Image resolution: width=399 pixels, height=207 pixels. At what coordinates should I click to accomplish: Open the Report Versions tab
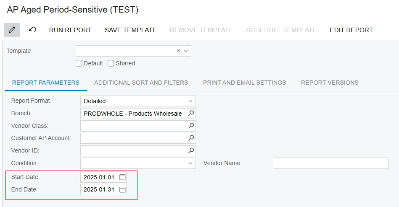tap(330, 83)
